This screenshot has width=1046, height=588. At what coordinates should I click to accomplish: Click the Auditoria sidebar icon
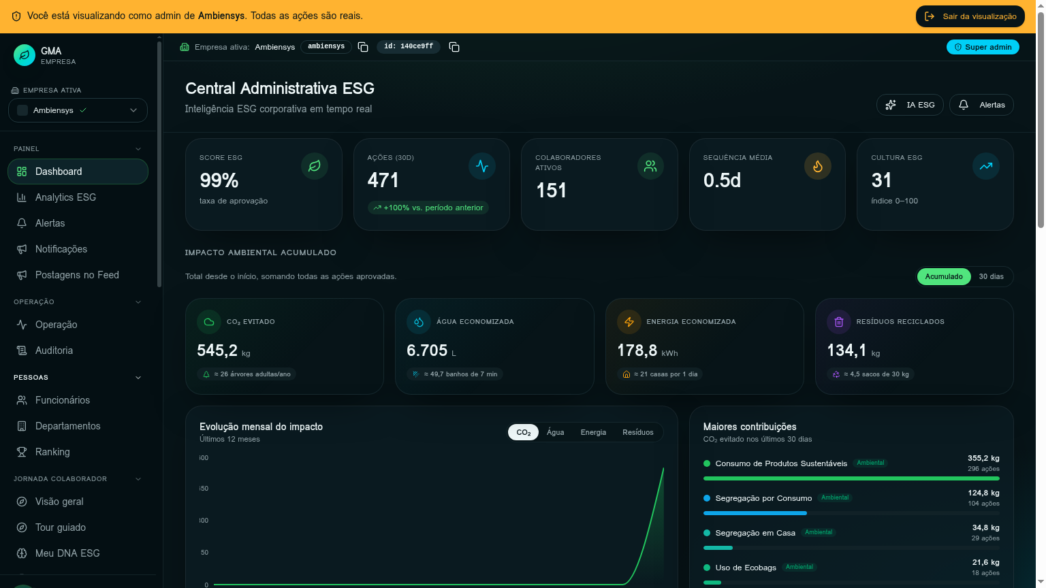click(22, 350)
